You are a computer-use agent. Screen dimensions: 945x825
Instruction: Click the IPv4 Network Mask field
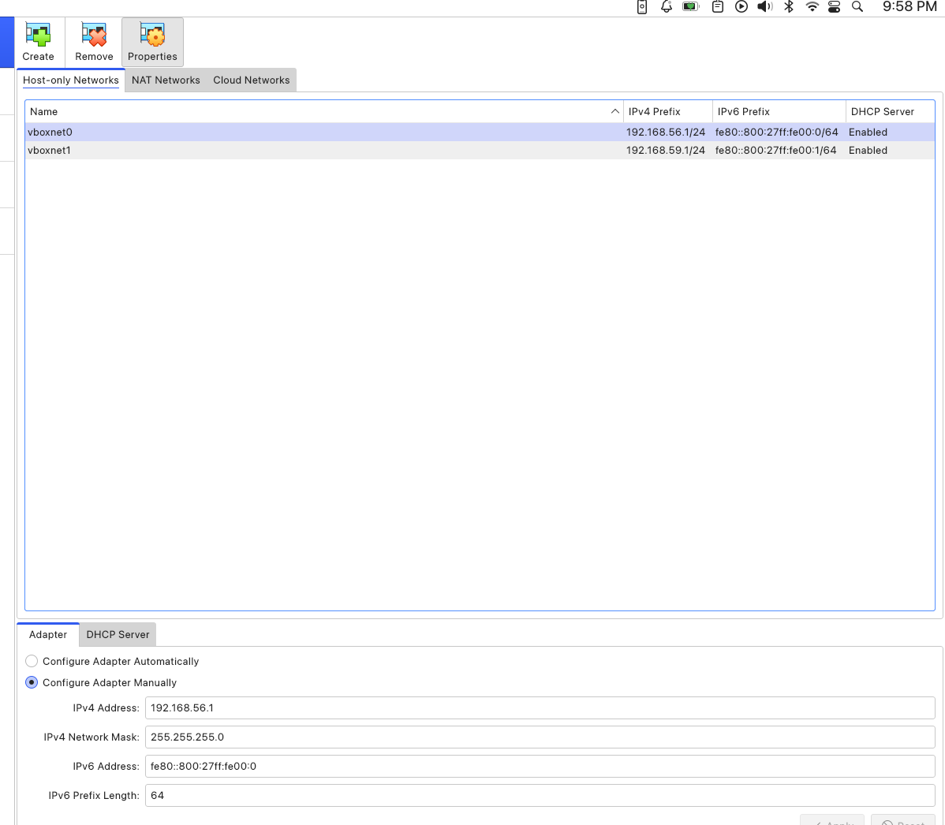tap(540, 737)
